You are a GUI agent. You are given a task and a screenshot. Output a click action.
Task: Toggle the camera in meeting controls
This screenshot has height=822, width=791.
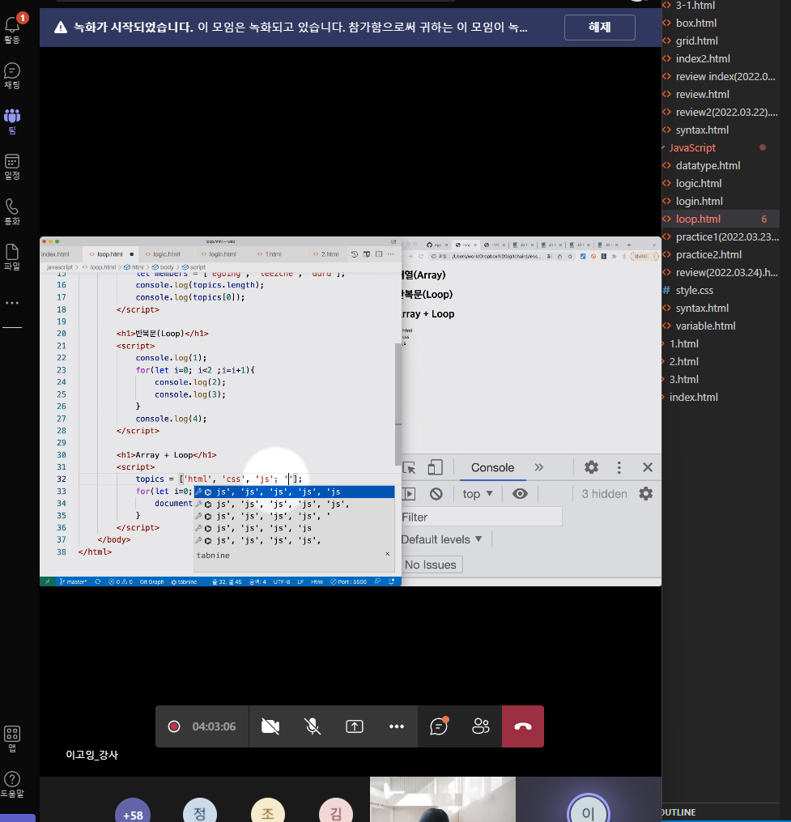pyautogui.click(x=270, y=726)
